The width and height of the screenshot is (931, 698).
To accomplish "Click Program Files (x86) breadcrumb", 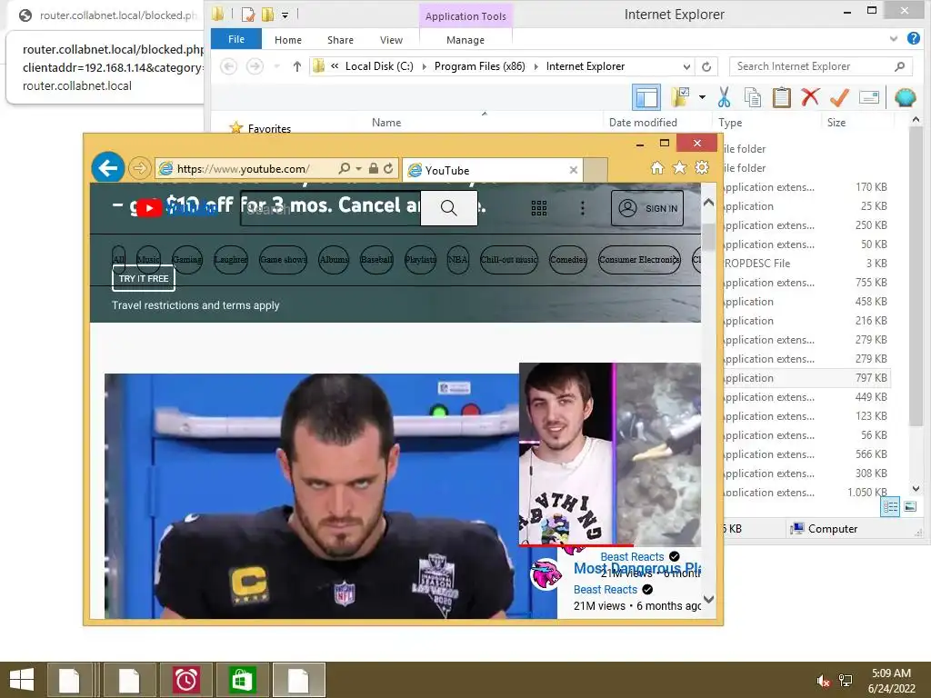I will (480, 66).
